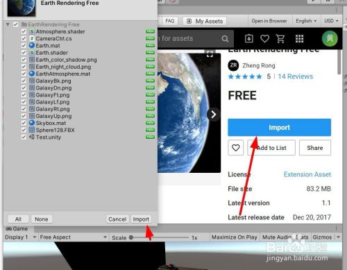Click the Asset Store page vertical scrollbar
The height and width of the screenshot is (270, 347).
[339, 62]
